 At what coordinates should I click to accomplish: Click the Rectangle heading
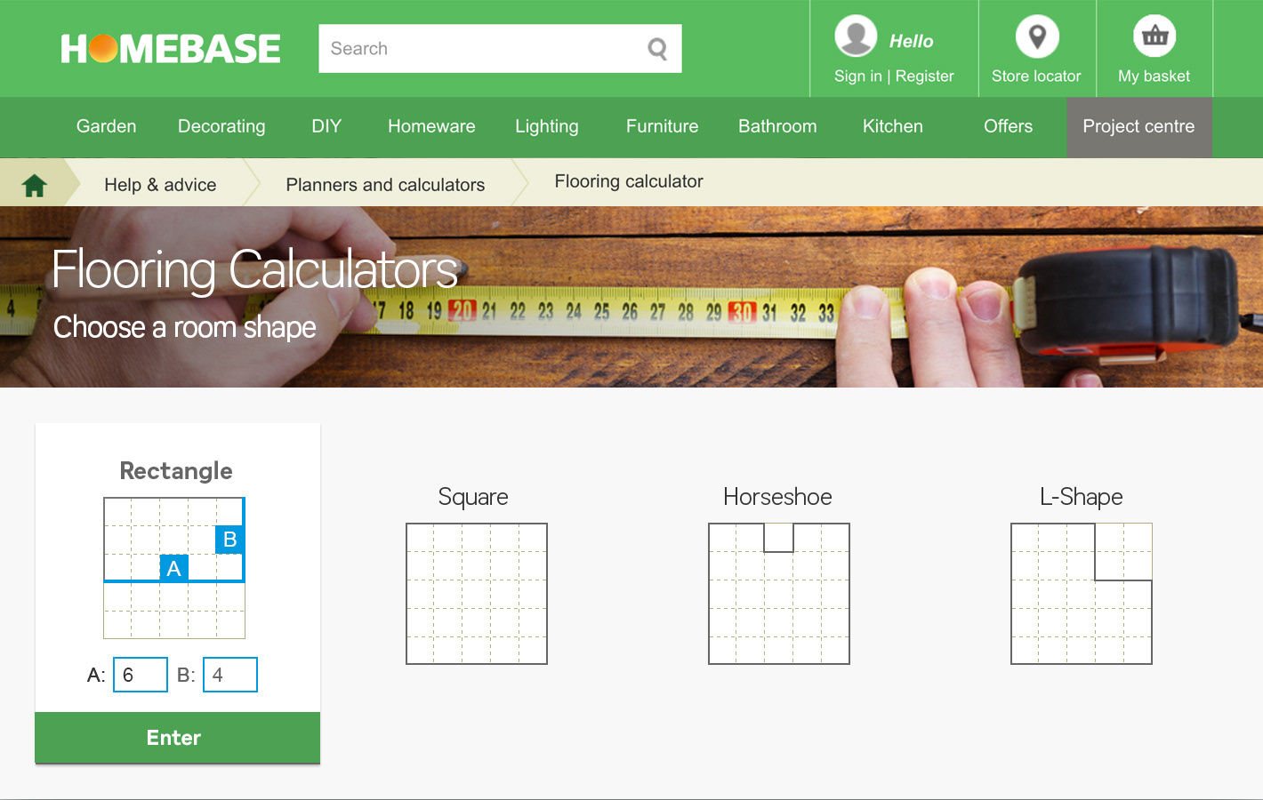pyautogui.click(x=176, y=471)
